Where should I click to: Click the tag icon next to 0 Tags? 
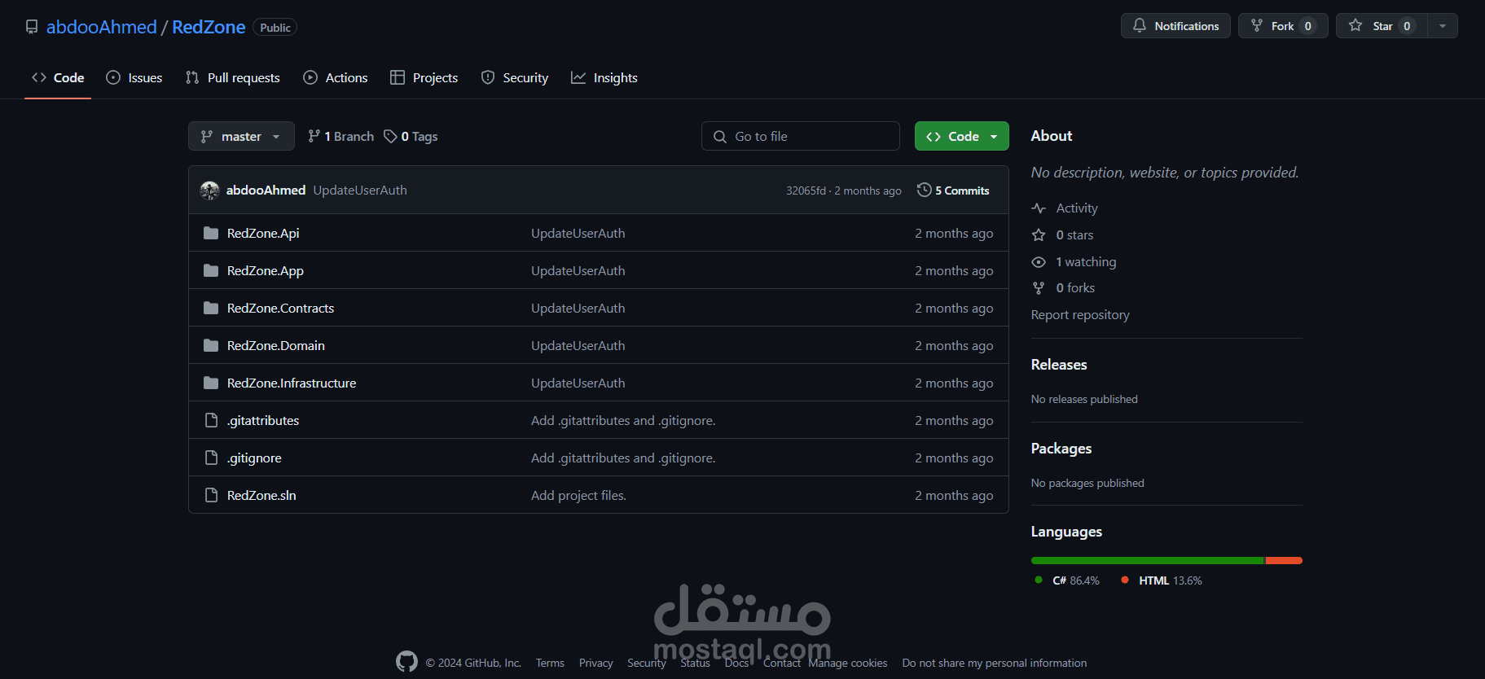[x=390, y=136]
